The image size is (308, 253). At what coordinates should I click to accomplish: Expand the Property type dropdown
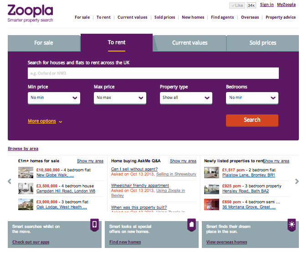(186, 98)
